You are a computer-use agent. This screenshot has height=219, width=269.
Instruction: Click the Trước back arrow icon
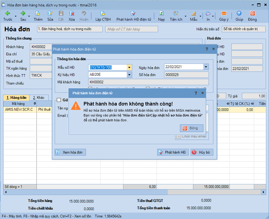pyautogui.click(x=8, y=13)
